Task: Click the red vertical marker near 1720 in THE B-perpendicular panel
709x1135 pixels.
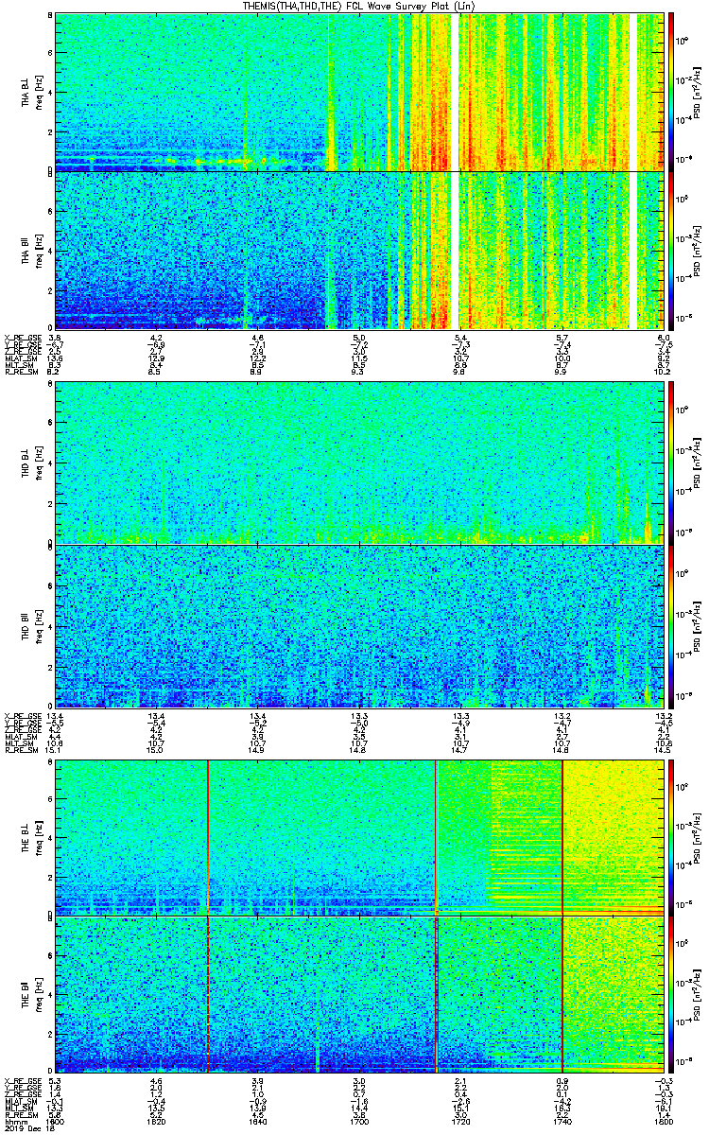Action: click(435, 836)
